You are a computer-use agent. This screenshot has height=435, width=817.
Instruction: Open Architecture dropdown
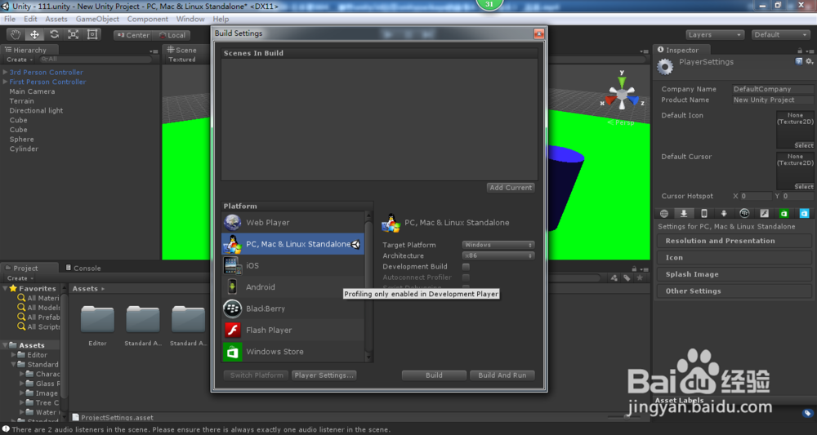498,255
